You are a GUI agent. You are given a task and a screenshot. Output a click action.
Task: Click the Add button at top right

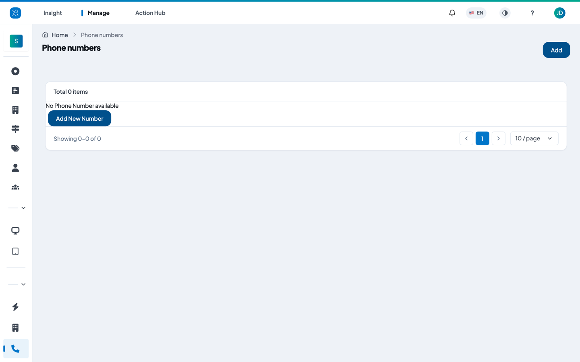tap(556, 50)
